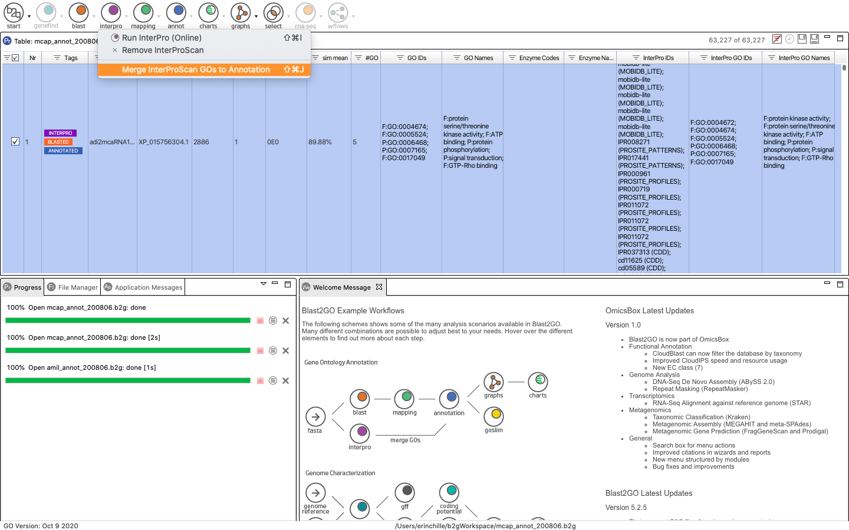849x530 pixels.
Task: Open the start button dropdown arrow
Action: point(29,16)
